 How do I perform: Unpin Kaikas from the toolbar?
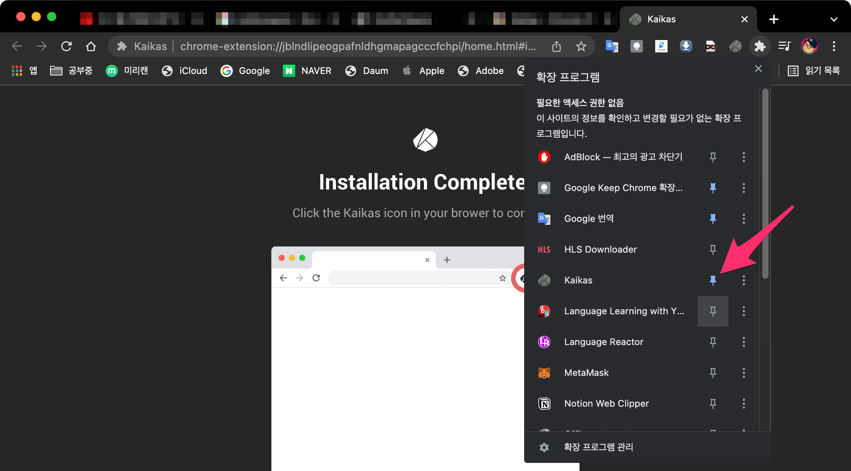(713, 280)
